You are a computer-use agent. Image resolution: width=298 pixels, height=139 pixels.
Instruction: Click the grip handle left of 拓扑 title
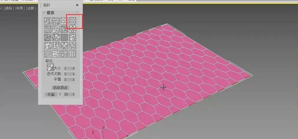[41, 5]
